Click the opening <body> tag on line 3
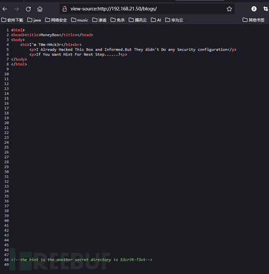This screenshot has height=274, width=269. click(18, 40)
